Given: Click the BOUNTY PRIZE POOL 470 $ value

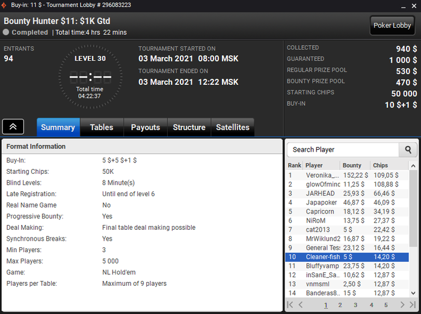Looking at the screenshot, I should (x=407, y=82).
